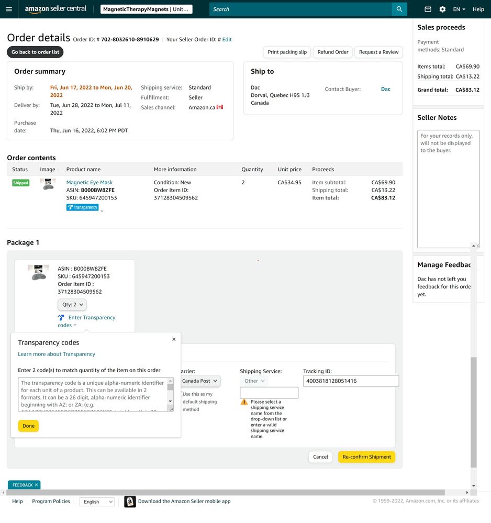Image resolution: width=491 pixels, height=523 pixels.
Task: Open the EN language menu
Action: [x=459, y=9]
